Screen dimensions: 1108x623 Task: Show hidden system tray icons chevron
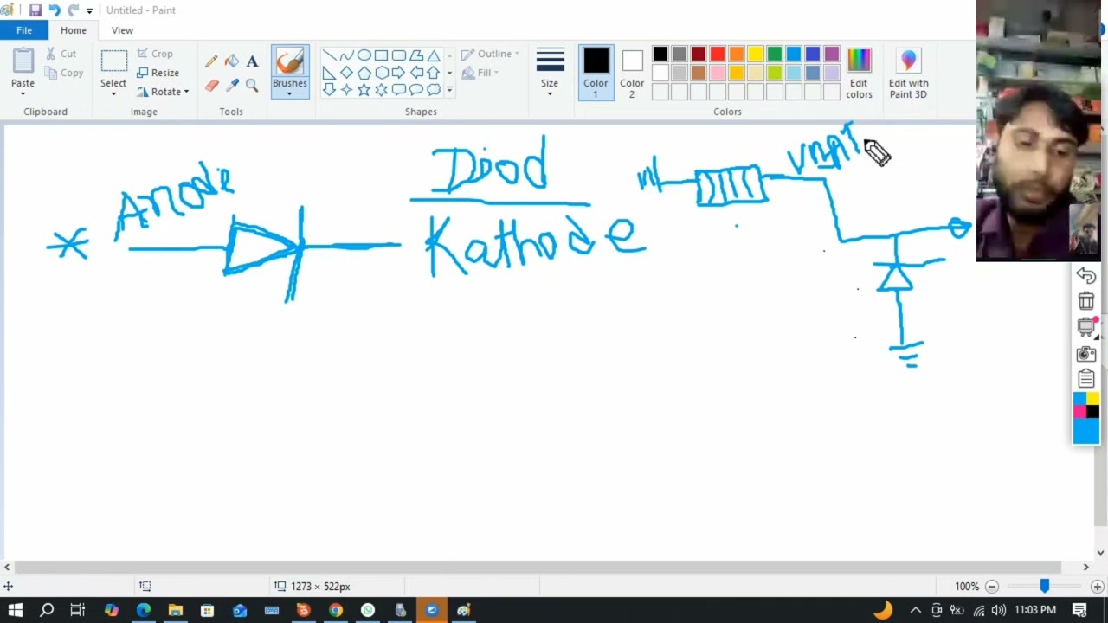coord(915,610)
